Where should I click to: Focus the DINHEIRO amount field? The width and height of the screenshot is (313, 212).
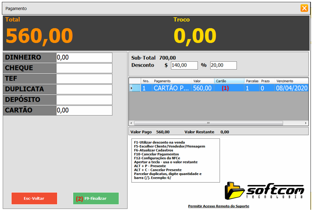[x=84, y=58]
